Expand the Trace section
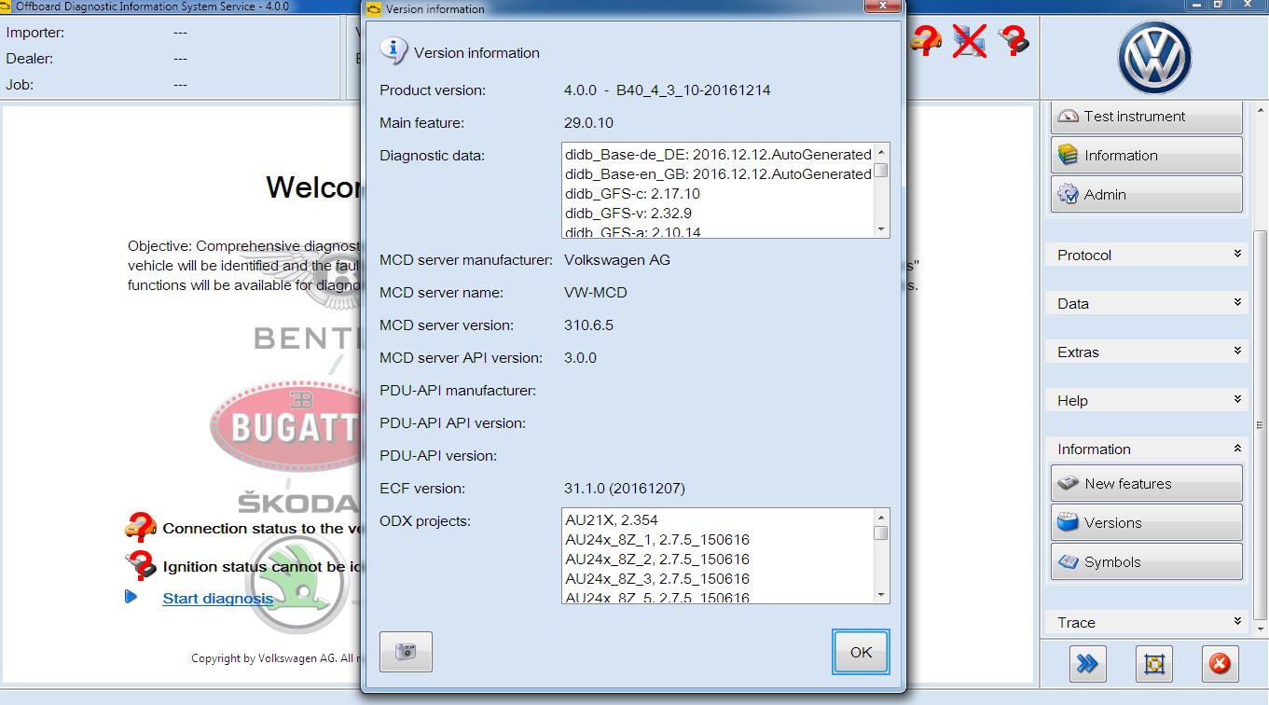 tap(1147, 622)
